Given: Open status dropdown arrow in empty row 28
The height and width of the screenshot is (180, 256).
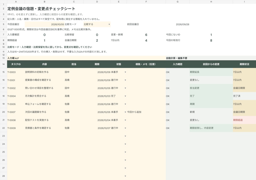Looking at the screenshot, I should 125,176.
